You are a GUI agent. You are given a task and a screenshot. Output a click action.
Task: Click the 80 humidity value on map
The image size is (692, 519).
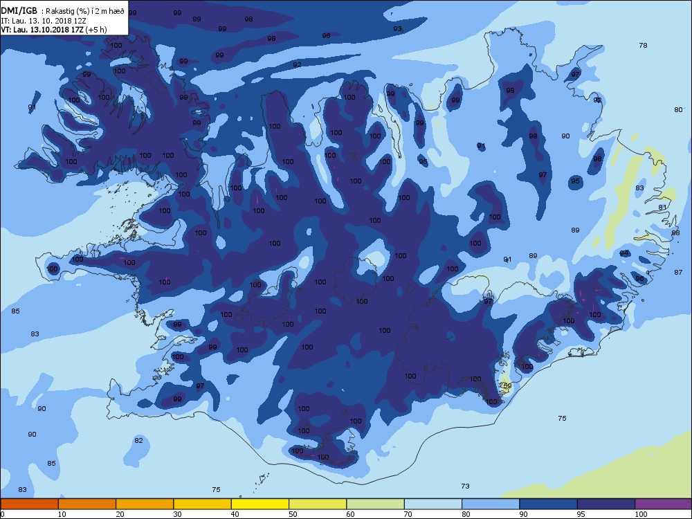678,109
